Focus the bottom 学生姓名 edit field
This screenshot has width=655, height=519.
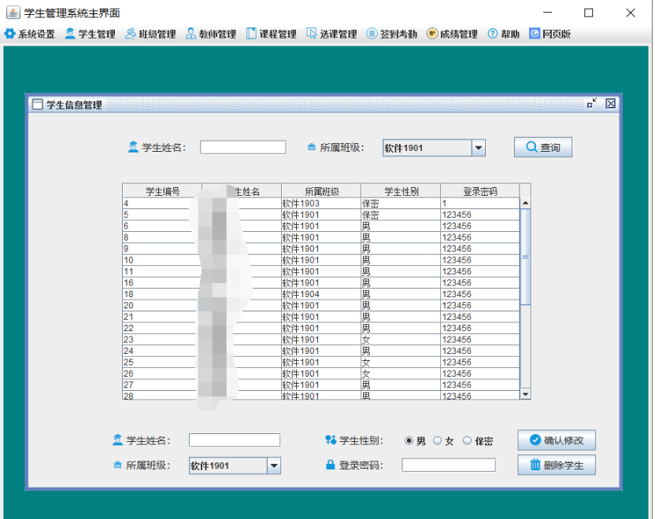(x=235, y=440)
